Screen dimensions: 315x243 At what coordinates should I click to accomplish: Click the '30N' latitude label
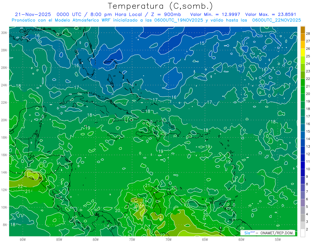(4, 33)
